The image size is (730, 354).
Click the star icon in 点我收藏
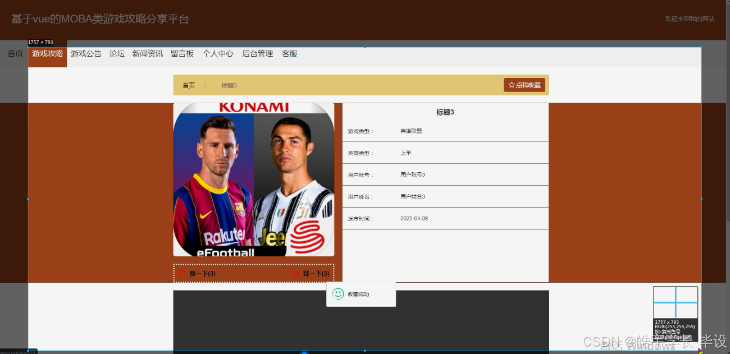click(512, 85)
